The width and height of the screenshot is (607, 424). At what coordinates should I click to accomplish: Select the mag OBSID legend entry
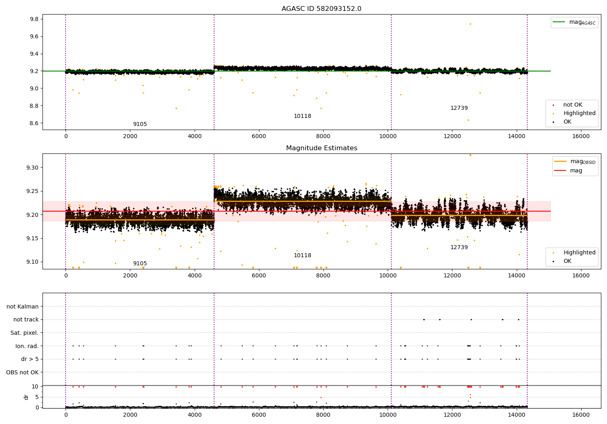pos(575,162)
